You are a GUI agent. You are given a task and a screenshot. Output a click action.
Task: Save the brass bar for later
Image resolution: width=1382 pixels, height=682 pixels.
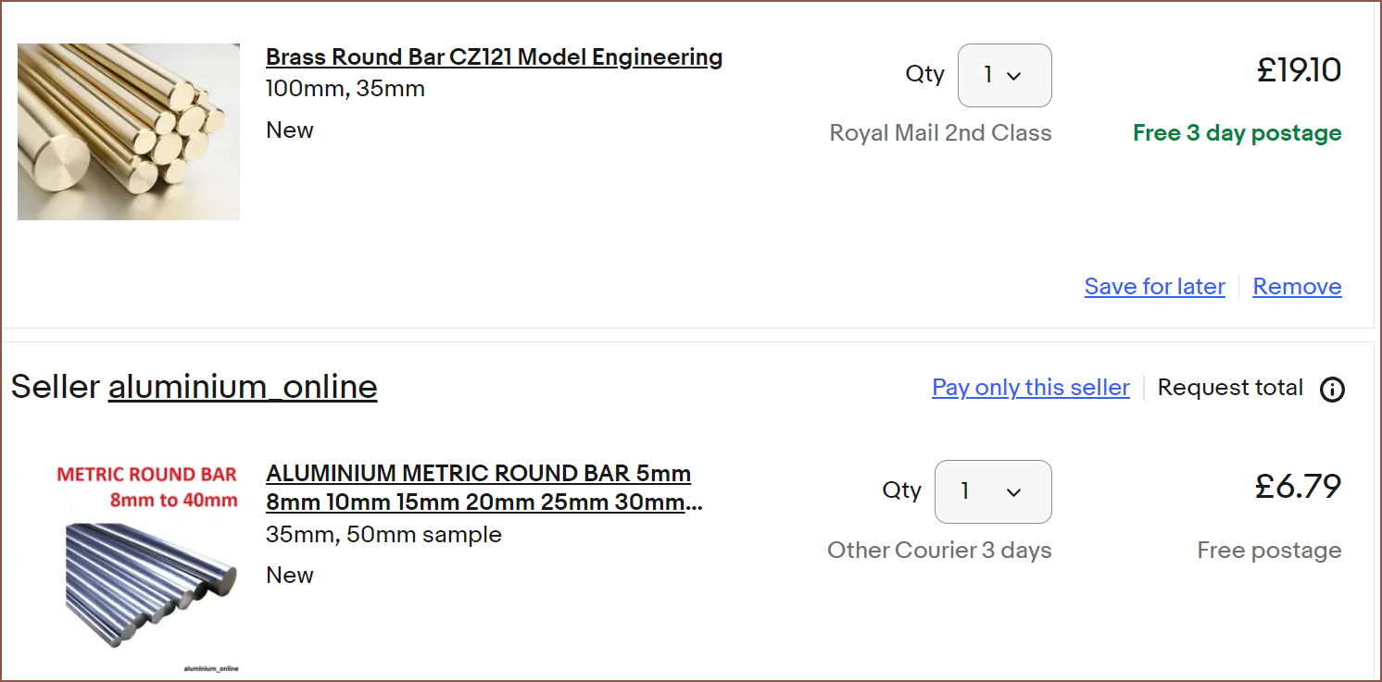(x=1154, y=287)
